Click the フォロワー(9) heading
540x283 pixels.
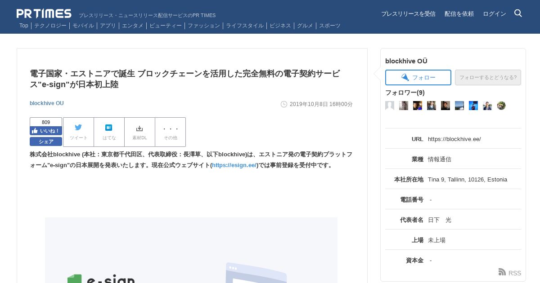[x=405, y=93]
